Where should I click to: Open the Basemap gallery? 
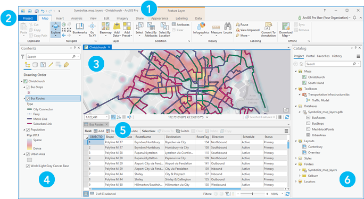[x=105, y=30]
